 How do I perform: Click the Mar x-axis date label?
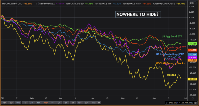pyautogui.click(x=60, y=98)
